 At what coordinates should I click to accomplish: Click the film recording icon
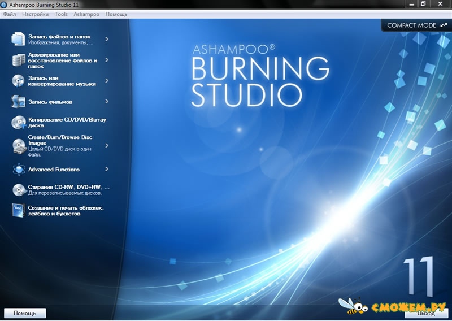point(18,102)
